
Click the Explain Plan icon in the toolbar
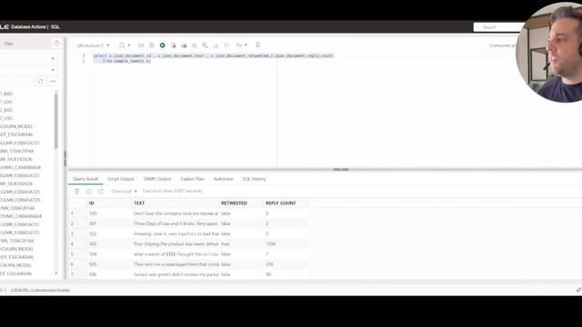[184, 45]
